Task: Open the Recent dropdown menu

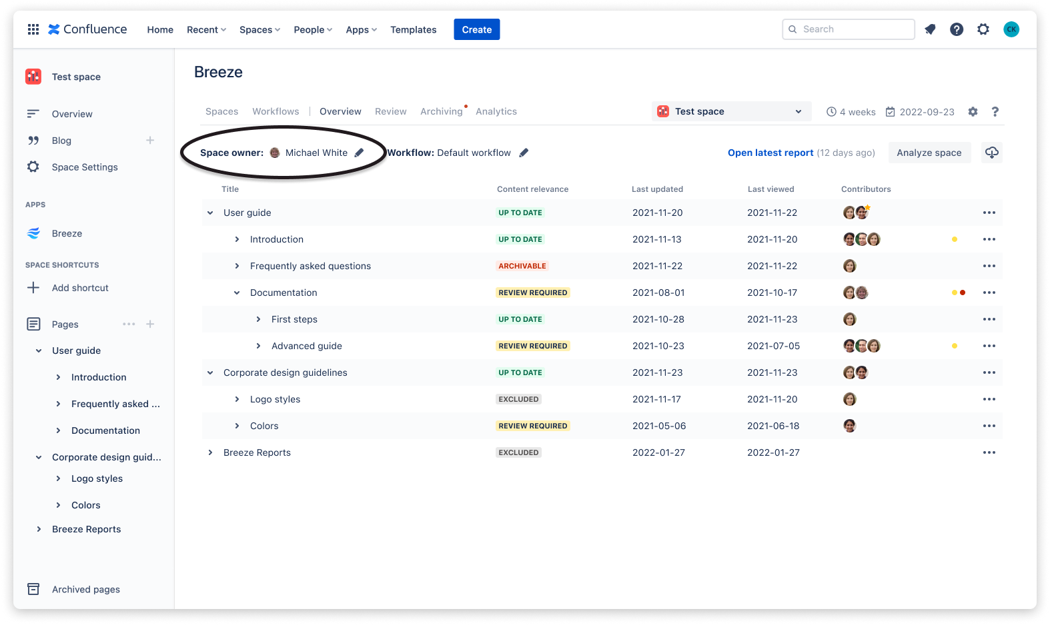Action: click(206, 30)
